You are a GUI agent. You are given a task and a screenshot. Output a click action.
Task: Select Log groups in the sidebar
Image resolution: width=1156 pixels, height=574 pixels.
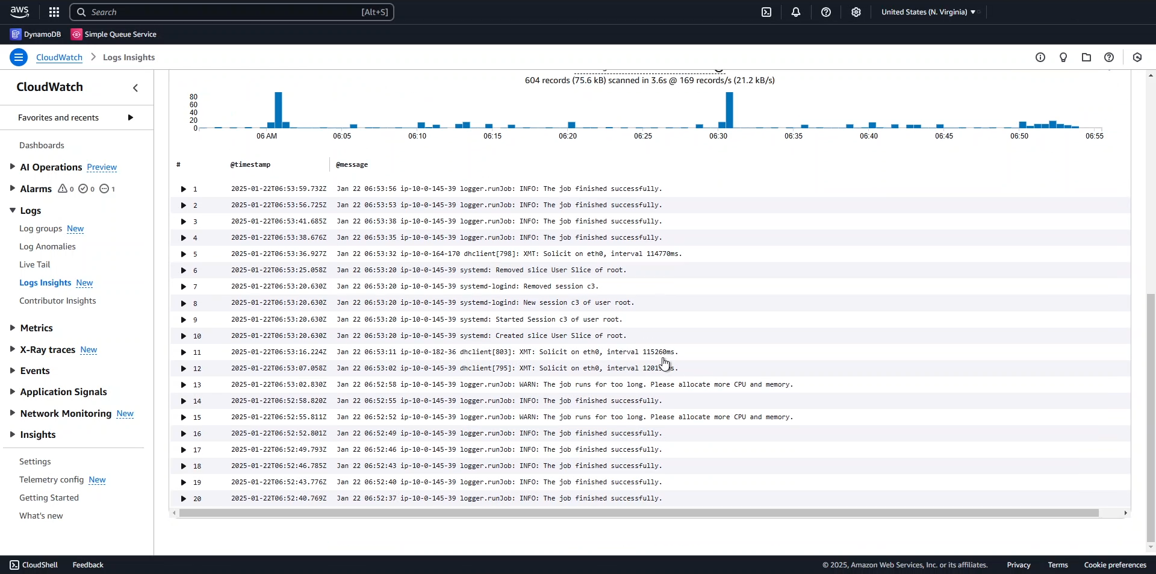point(40,228)
